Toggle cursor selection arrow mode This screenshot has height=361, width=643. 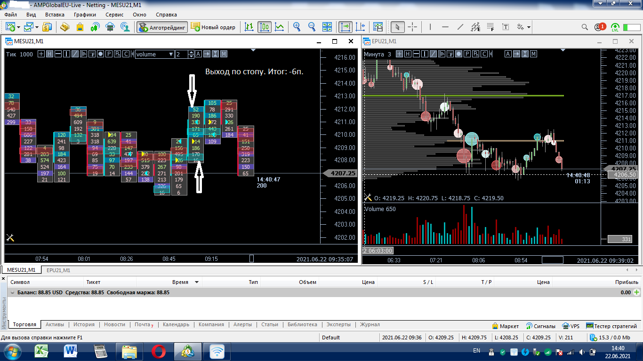(398, 27)
